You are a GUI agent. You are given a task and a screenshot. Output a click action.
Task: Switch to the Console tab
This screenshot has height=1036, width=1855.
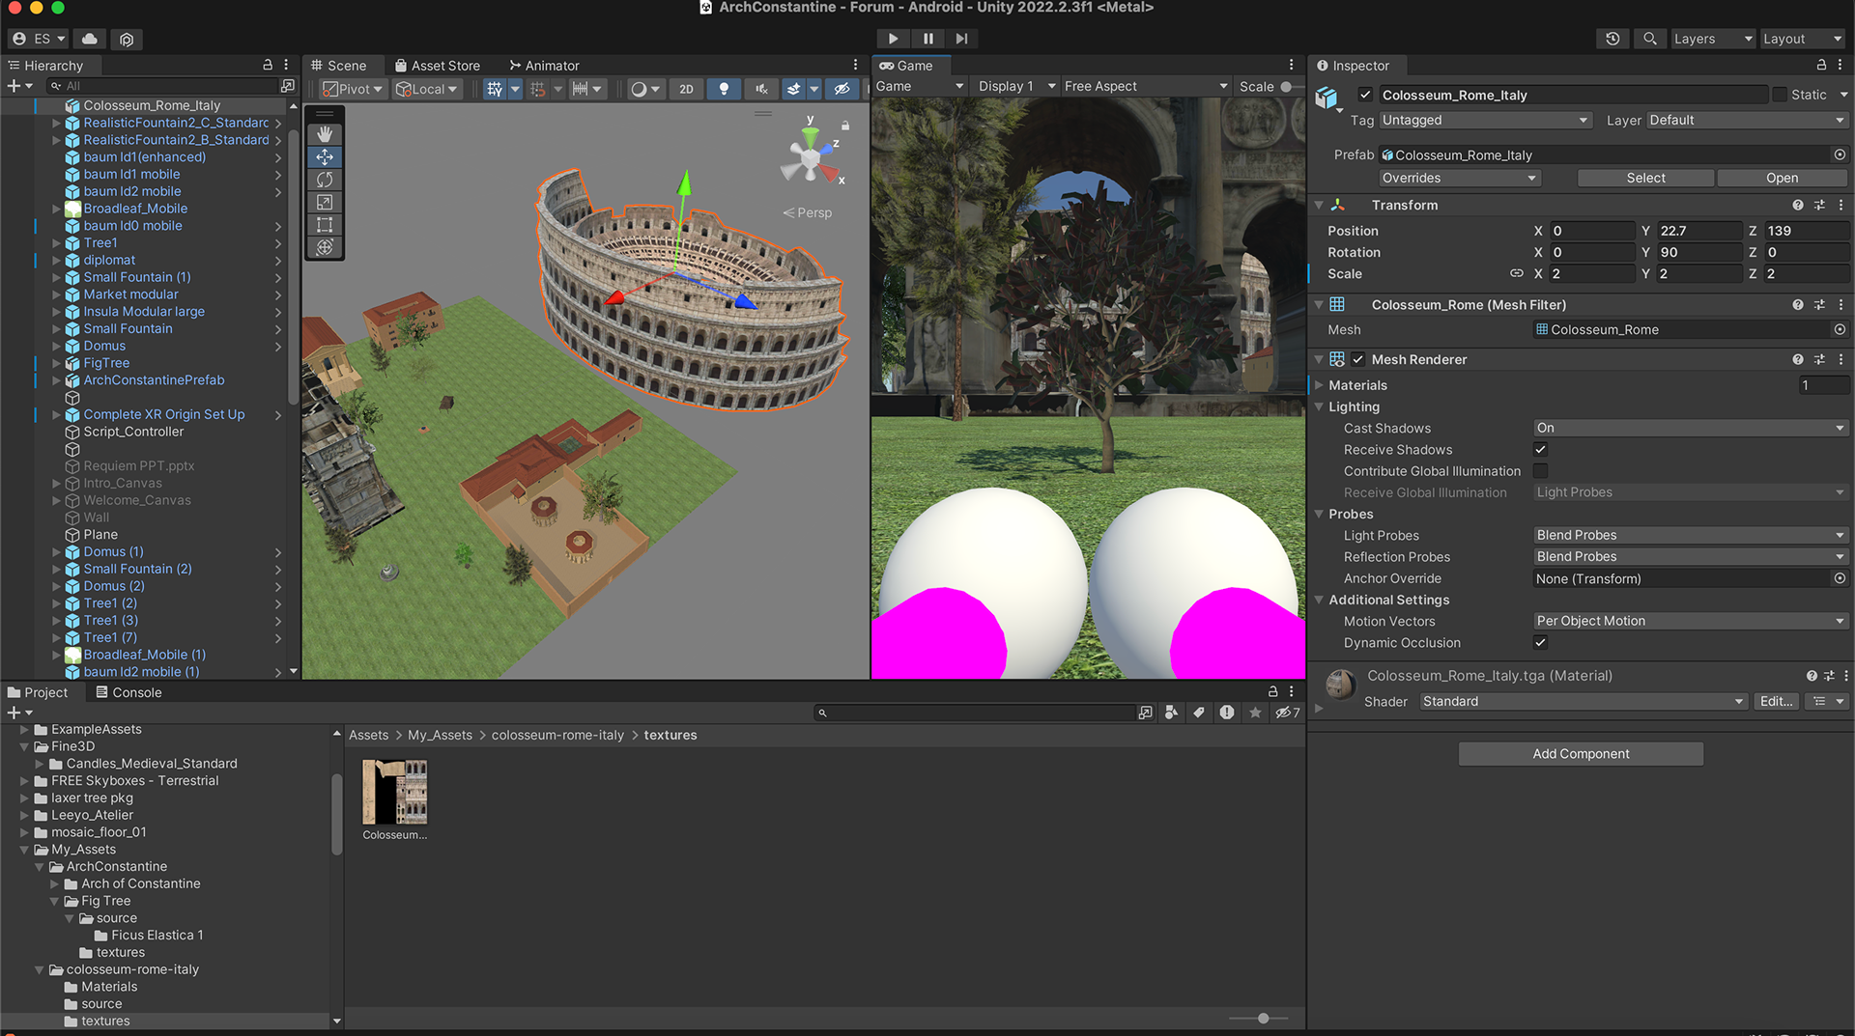128,692
